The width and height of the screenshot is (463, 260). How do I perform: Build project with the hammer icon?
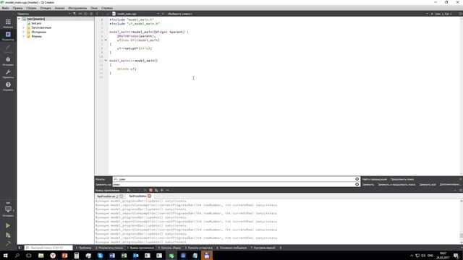(8, 244)
